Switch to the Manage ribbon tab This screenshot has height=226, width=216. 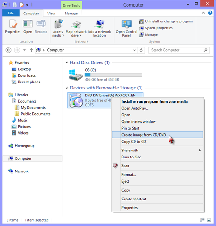71,14
